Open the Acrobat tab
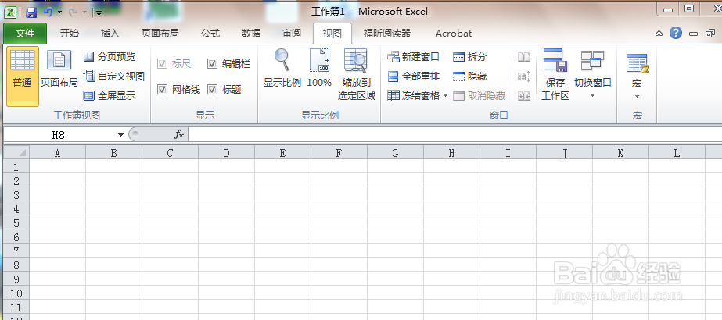Screen dimensions: 722x320 (454, 33)
